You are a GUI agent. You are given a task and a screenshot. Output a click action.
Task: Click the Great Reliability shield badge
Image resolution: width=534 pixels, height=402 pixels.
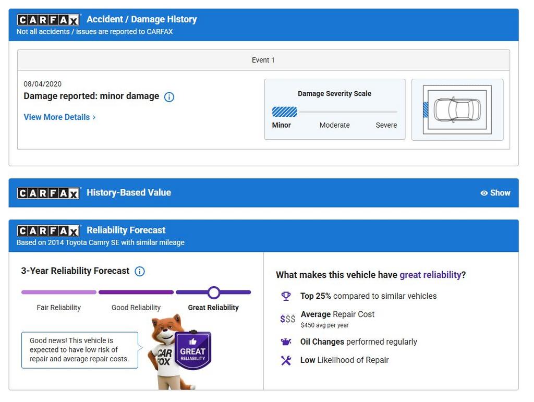(193, 350)
